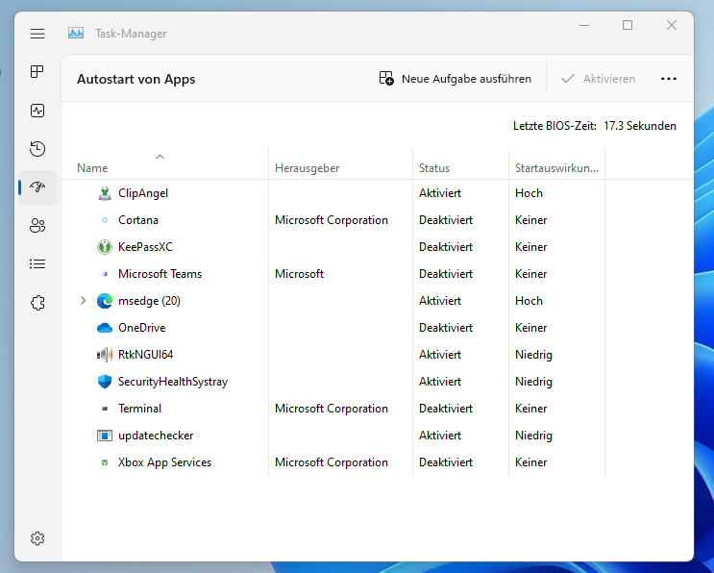The height and width of the screenshot is (573, 714).
Task: Select the Startup apps sidebar icon
Action: 37,187
